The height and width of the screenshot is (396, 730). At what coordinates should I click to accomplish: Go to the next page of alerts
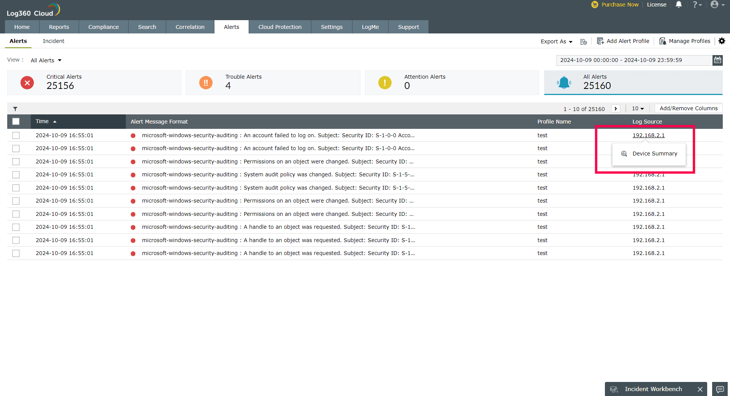616,109
